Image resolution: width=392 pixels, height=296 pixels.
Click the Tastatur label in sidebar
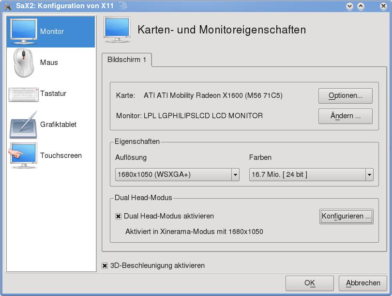point(53,93)
